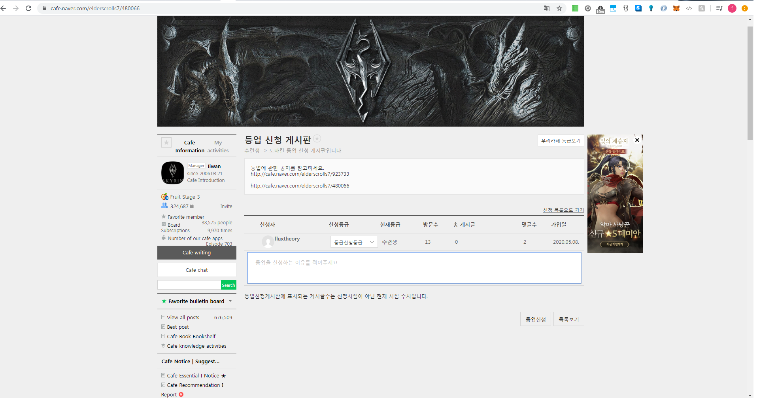
Task: Open the Chrome profile avatar menu
Action: 732,8
